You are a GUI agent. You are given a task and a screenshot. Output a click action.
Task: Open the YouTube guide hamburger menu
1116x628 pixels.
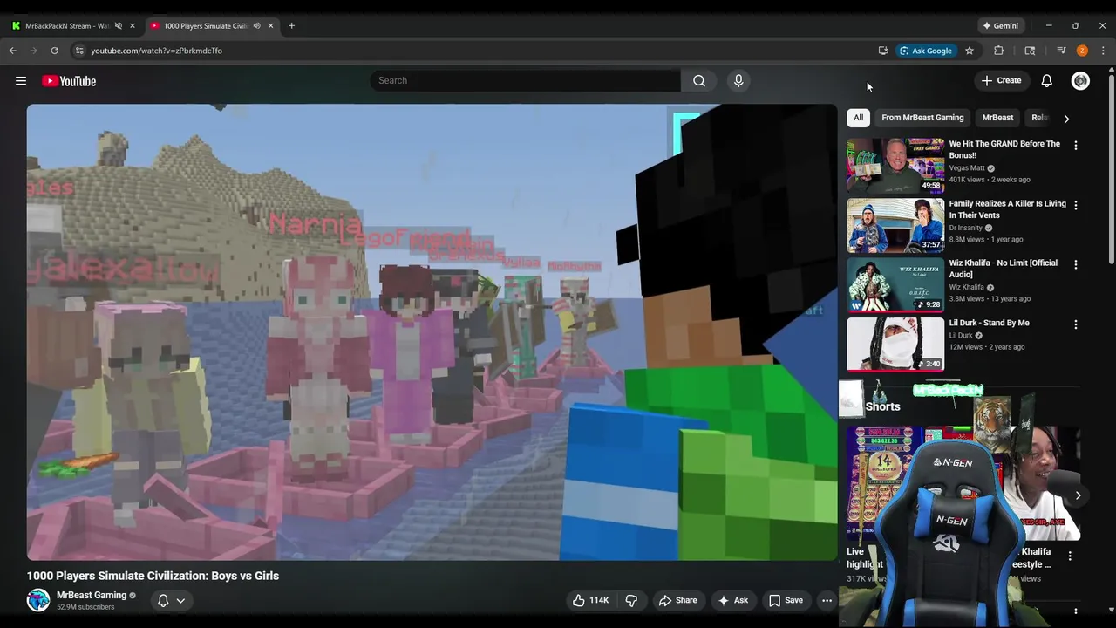(x=21, y=81)
